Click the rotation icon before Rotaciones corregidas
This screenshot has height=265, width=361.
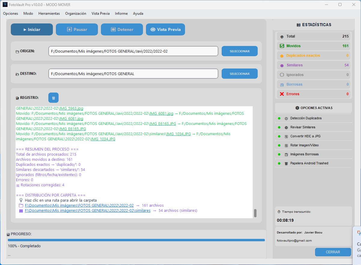(18, 185)
